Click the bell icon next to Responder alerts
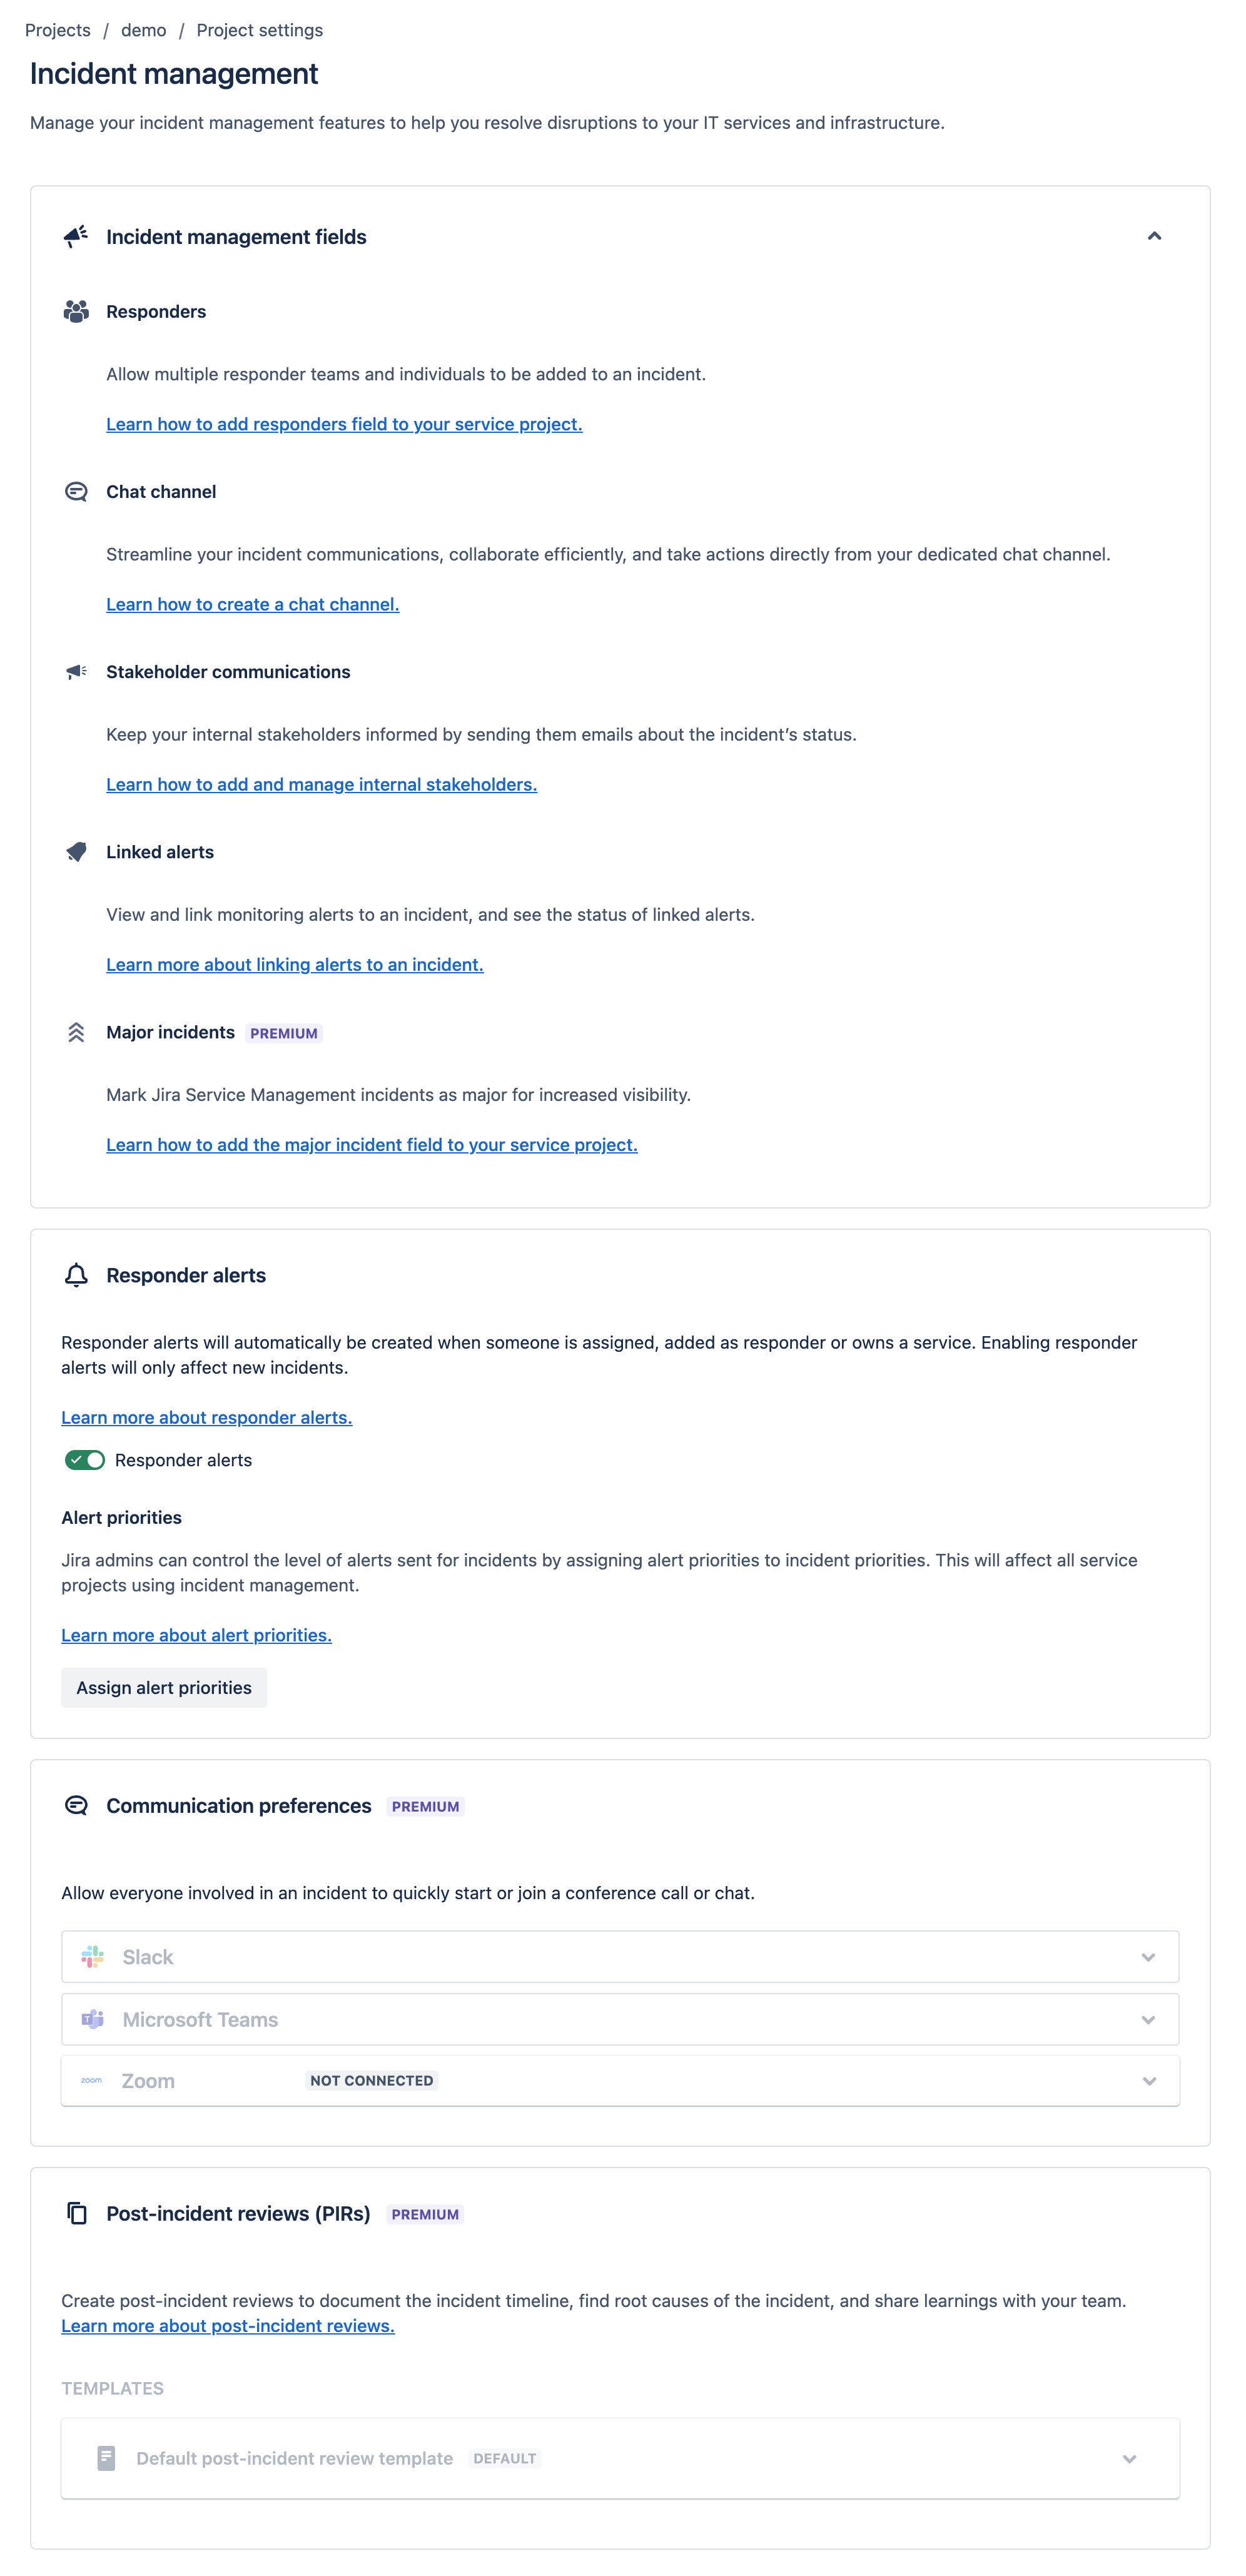The height and width of the screenshot is (2576, 1246). pos(76,1275)
